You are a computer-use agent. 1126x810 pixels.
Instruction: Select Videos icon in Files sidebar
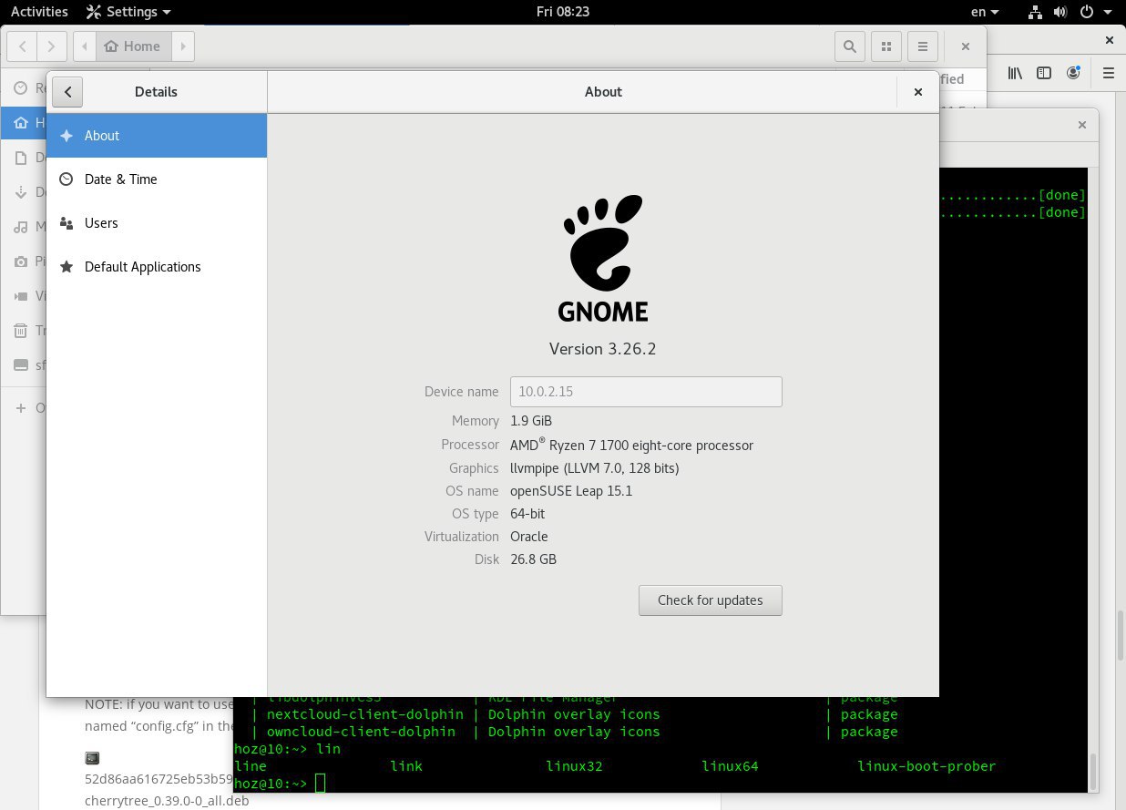pyautogui.click(x=21, y=296)
